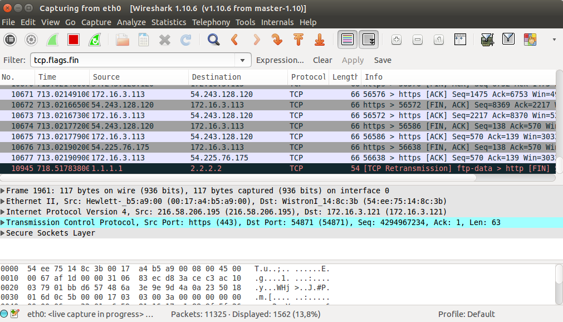Jump to the last packet arrow

(320, 40)
